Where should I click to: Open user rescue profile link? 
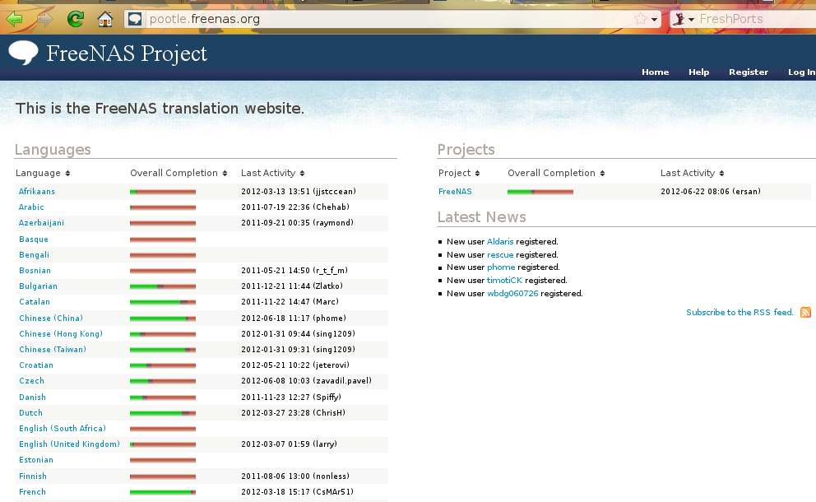[500, 254]
